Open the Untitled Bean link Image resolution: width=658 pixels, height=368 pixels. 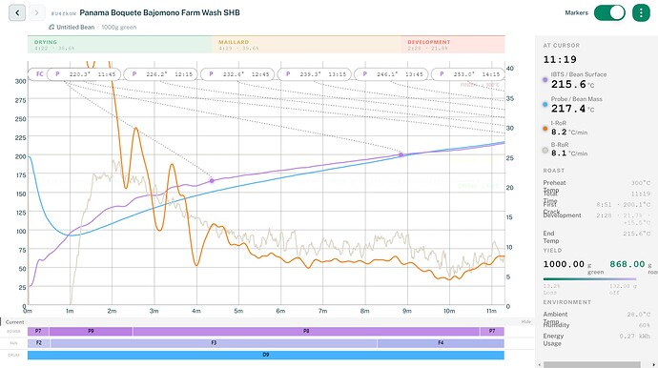coord(75,27)
